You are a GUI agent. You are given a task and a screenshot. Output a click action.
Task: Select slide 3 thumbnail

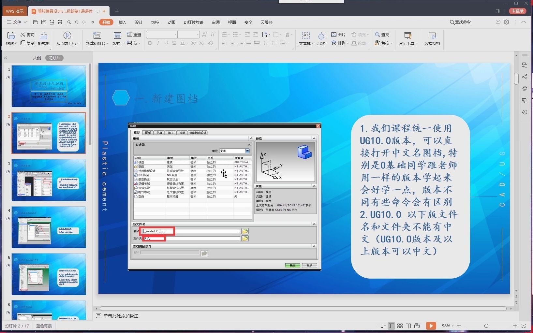click(x=49, y=180)
